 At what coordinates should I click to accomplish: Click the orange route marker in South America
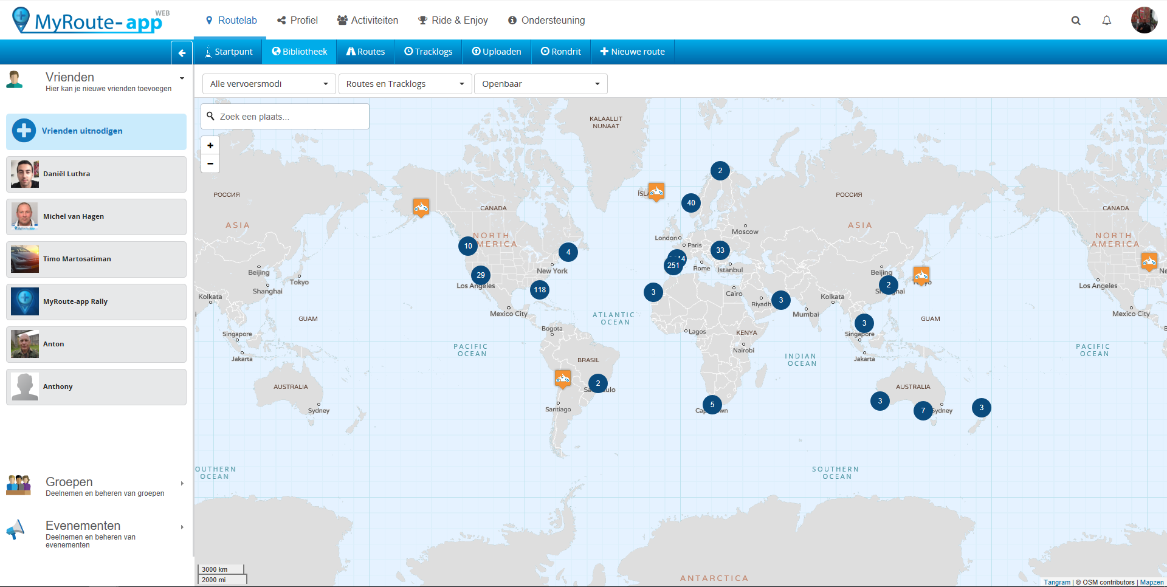click(563, 379)
